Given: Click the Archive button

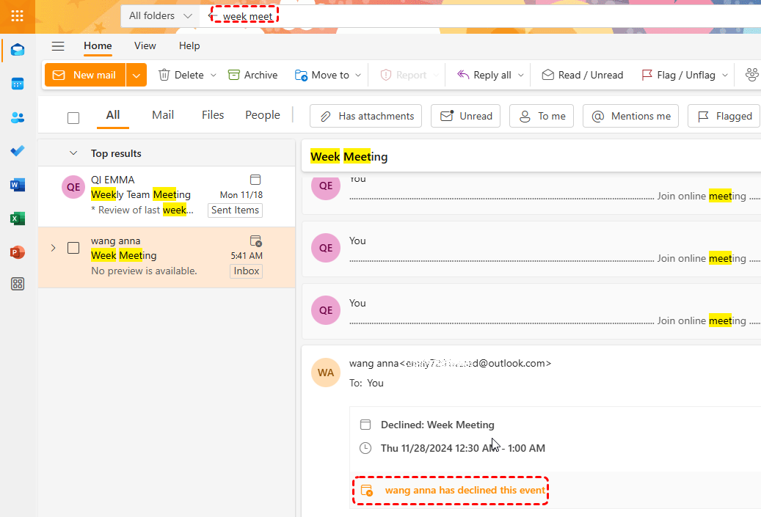Looking at the screenshot, I should click(x=252, y=75).
